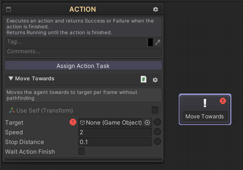This screenshot has height=170, width=243.
Task: Open the ACTION panel gear settings
Action: [156, 9]
